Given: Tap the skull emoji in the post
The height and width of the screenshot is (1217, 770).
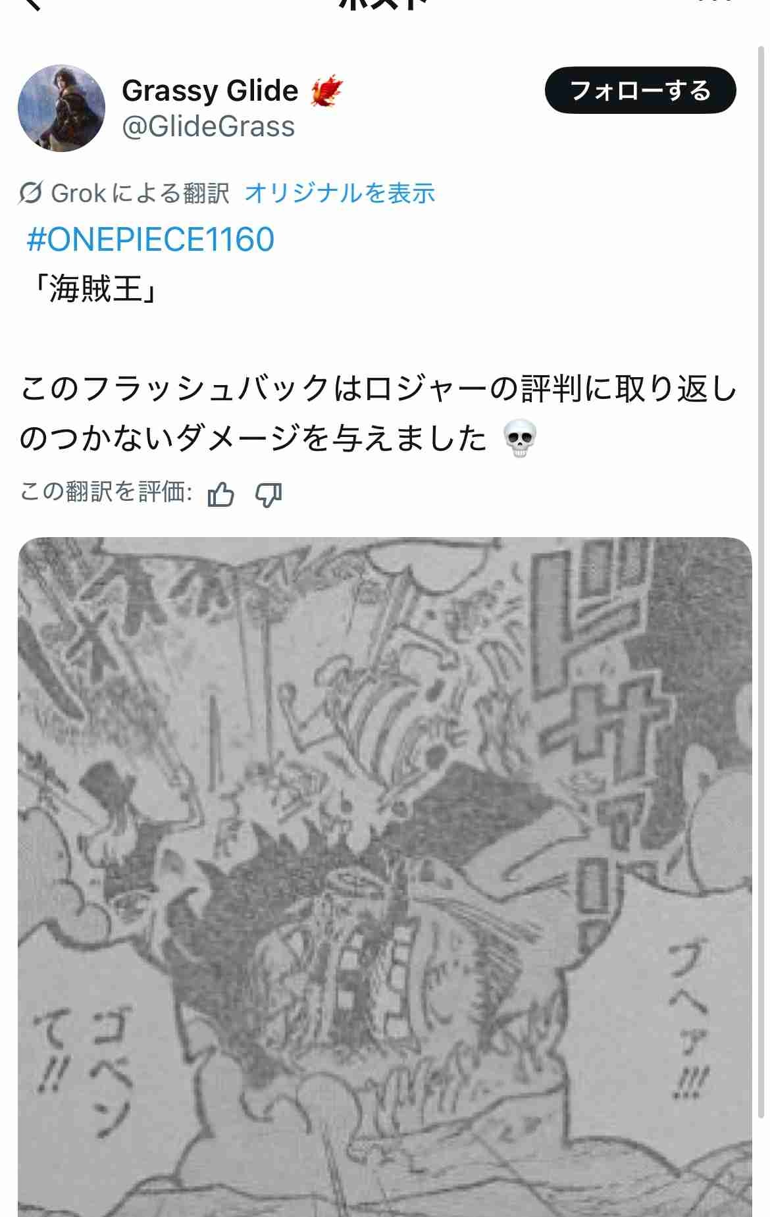Looking at the screenshot, I should [520, 438].
